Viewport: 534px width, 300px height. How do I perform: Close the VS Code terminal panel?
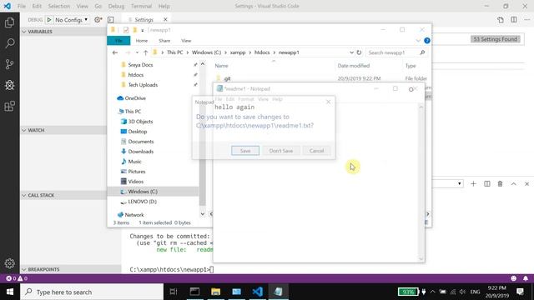click(526, 183)
